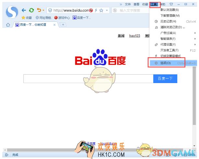Image resolution: width=199 pixels, height=159 pixels.
Task: Open a new tab with plus button
Action: click(x=63, y=24)
